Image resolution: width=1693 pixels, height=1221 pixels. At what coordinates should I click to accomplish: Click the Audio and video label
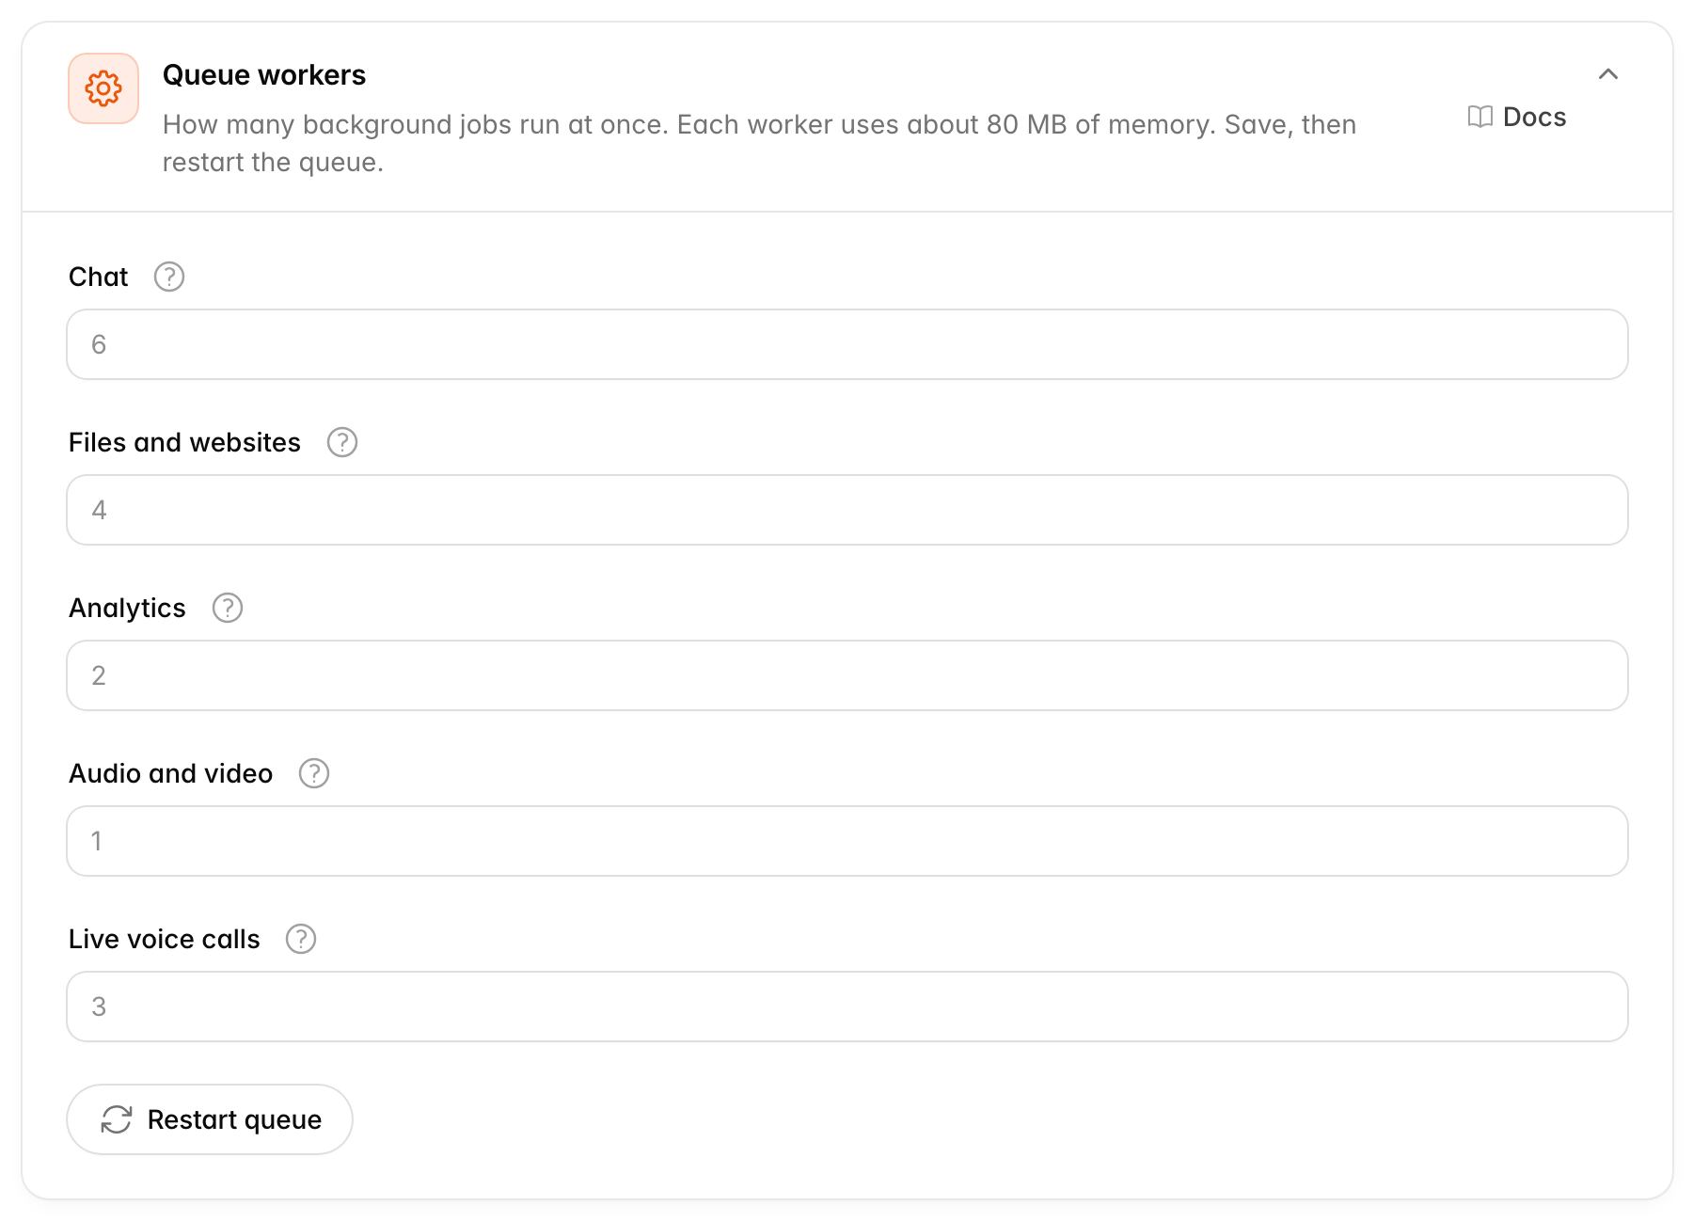point(170,773)
